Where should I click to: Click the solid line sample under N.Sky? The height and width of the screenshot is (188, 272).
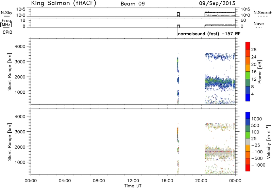tap(6, 16)
